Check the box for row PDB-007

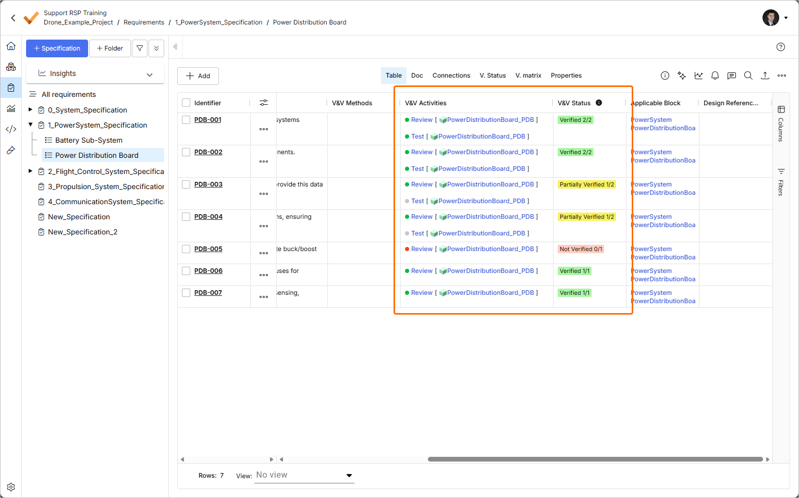point(186,293)
